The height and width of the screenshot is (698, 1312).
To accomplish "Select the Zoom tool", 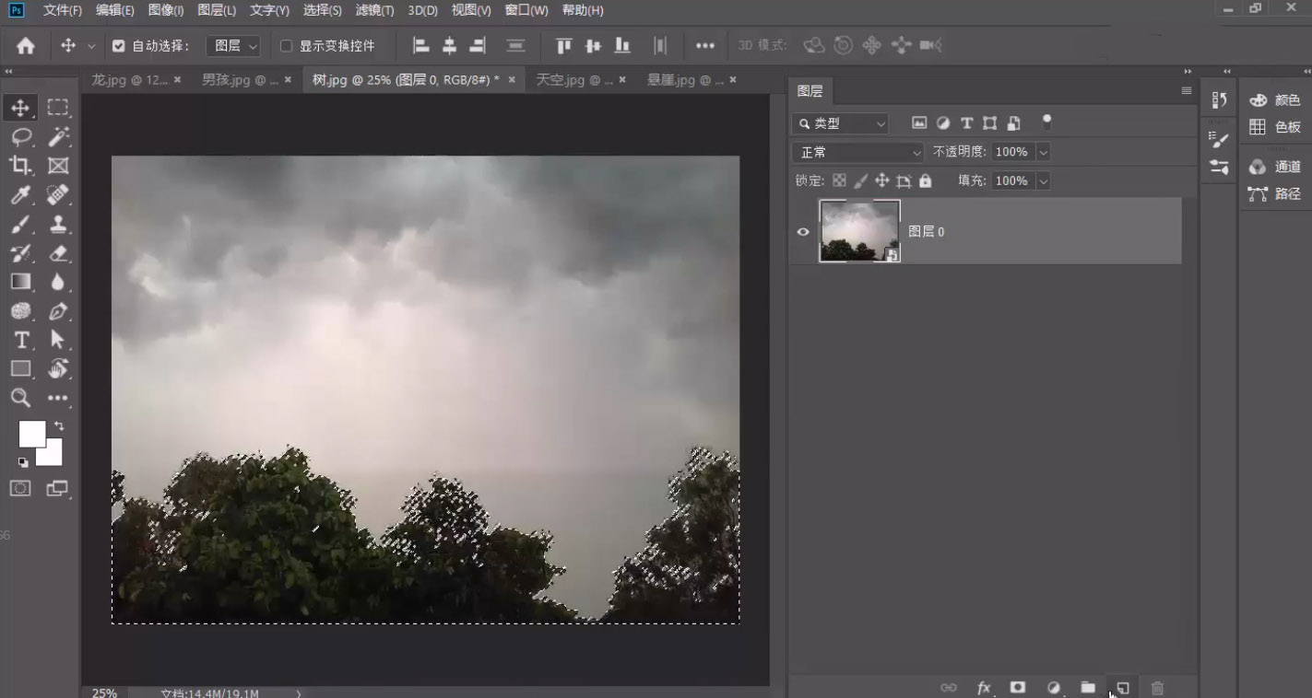I will 20,398.
